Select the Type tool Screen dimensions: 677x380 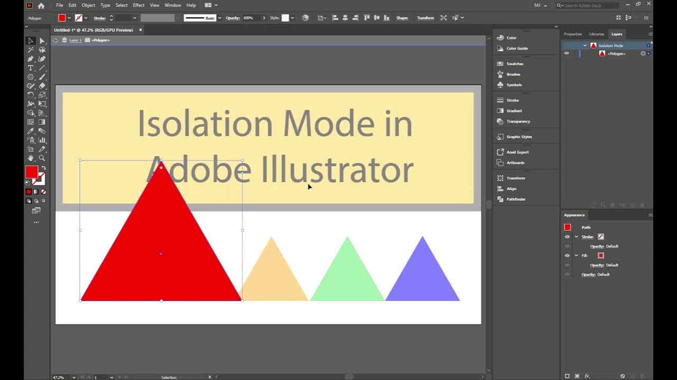tap(31, 68)
